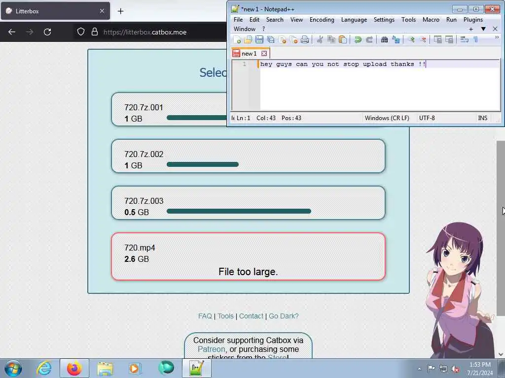
Task: Open the Encoding menu in Notepad++
Action: pyautogui.click(x=322, y=20)
